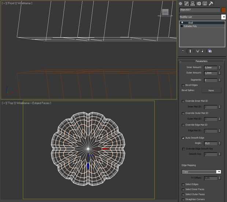Enable the Bevel Edges checkbox
Image resolution: width=227 pixels, height=202 pixels.
point(183,85)
